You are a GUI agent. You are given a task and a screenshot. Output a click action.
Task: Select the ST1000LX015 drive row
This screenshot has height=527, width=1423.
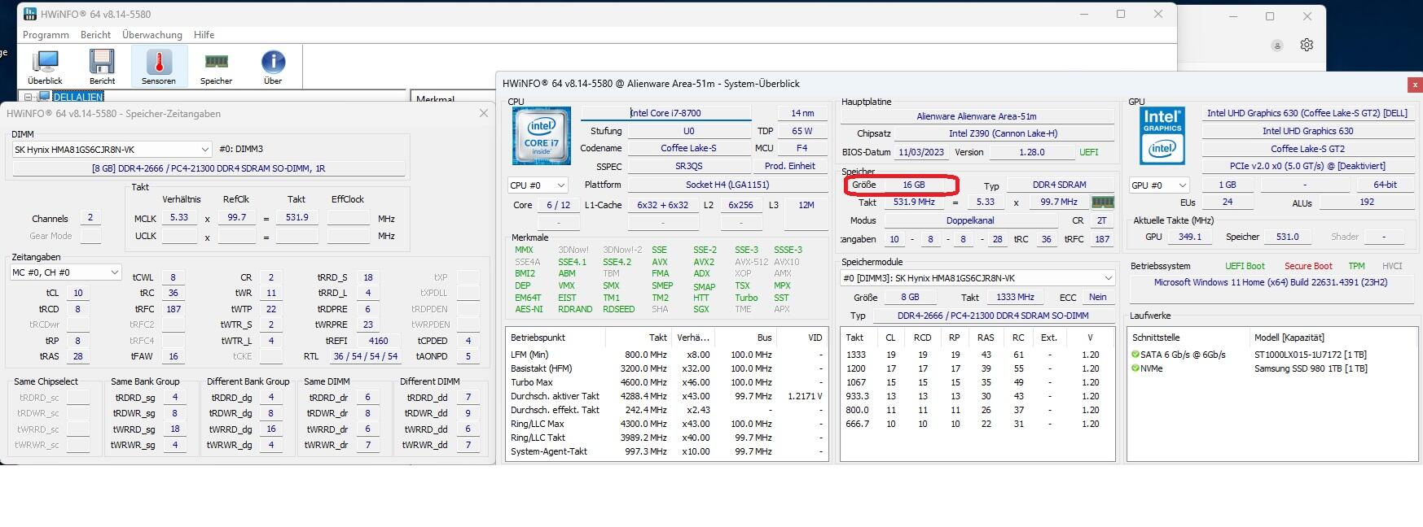(x=1271, y=355)
